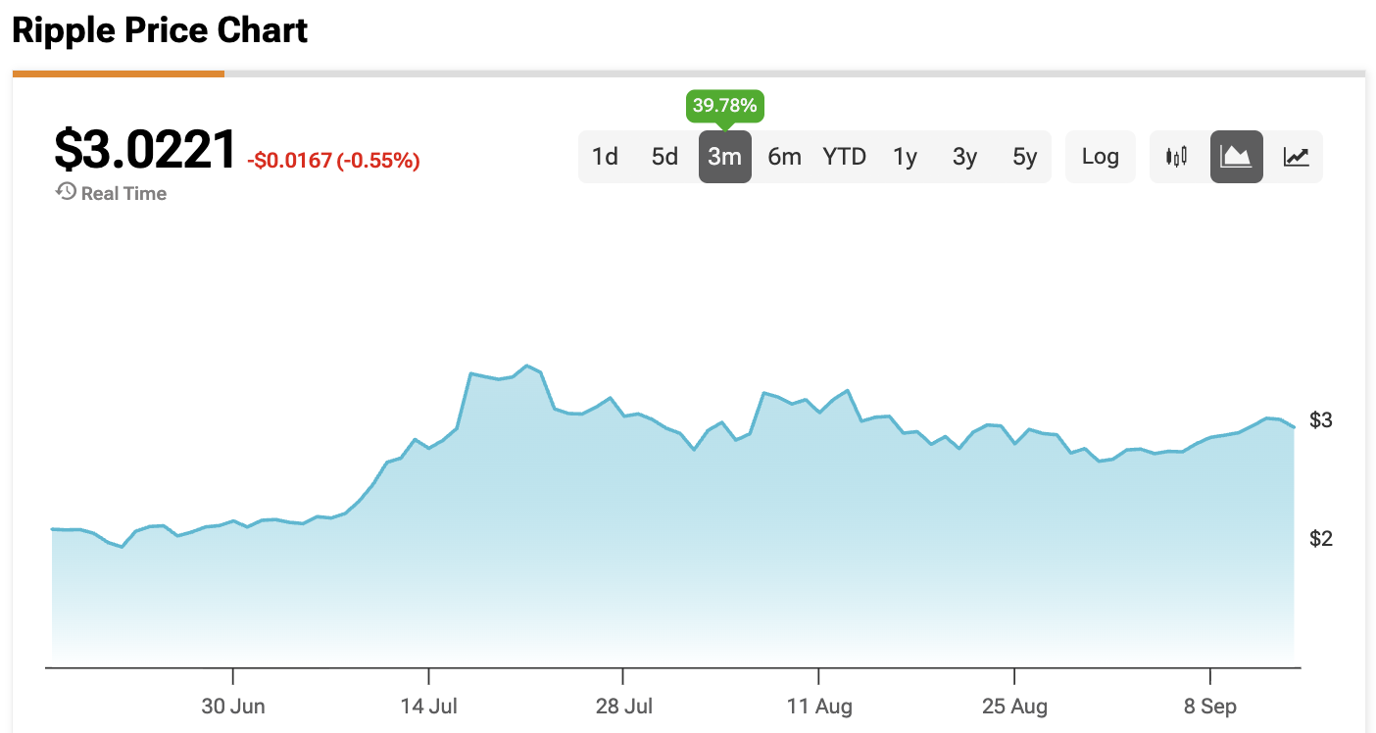This screenshot has width=1376, height=733.
Task: Show the 5y price history
Action: pyautogui.click(x=1024, y=157)
